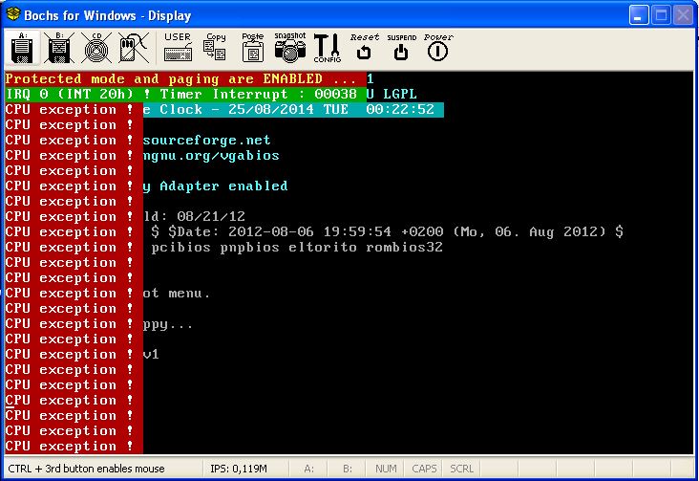Click the CAPS indicator in status bar
699x481 pixels.
(x=424, y=470)
